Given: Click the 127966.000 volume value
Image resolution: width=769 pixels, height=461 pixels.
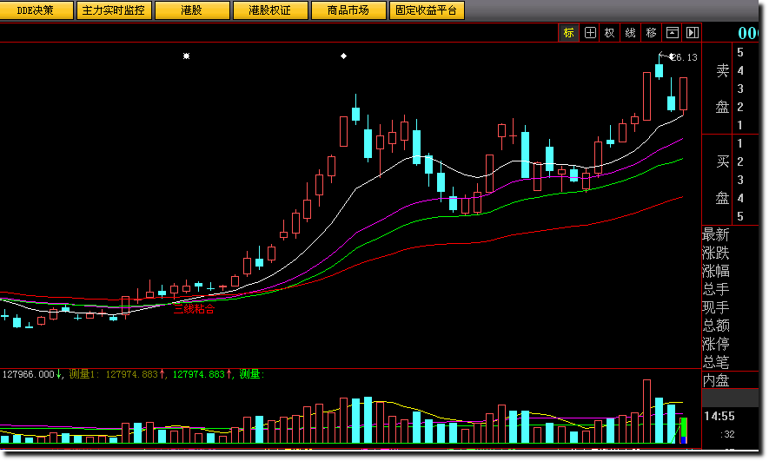Looking at the screenshot, I should click(x=29, y=374).
